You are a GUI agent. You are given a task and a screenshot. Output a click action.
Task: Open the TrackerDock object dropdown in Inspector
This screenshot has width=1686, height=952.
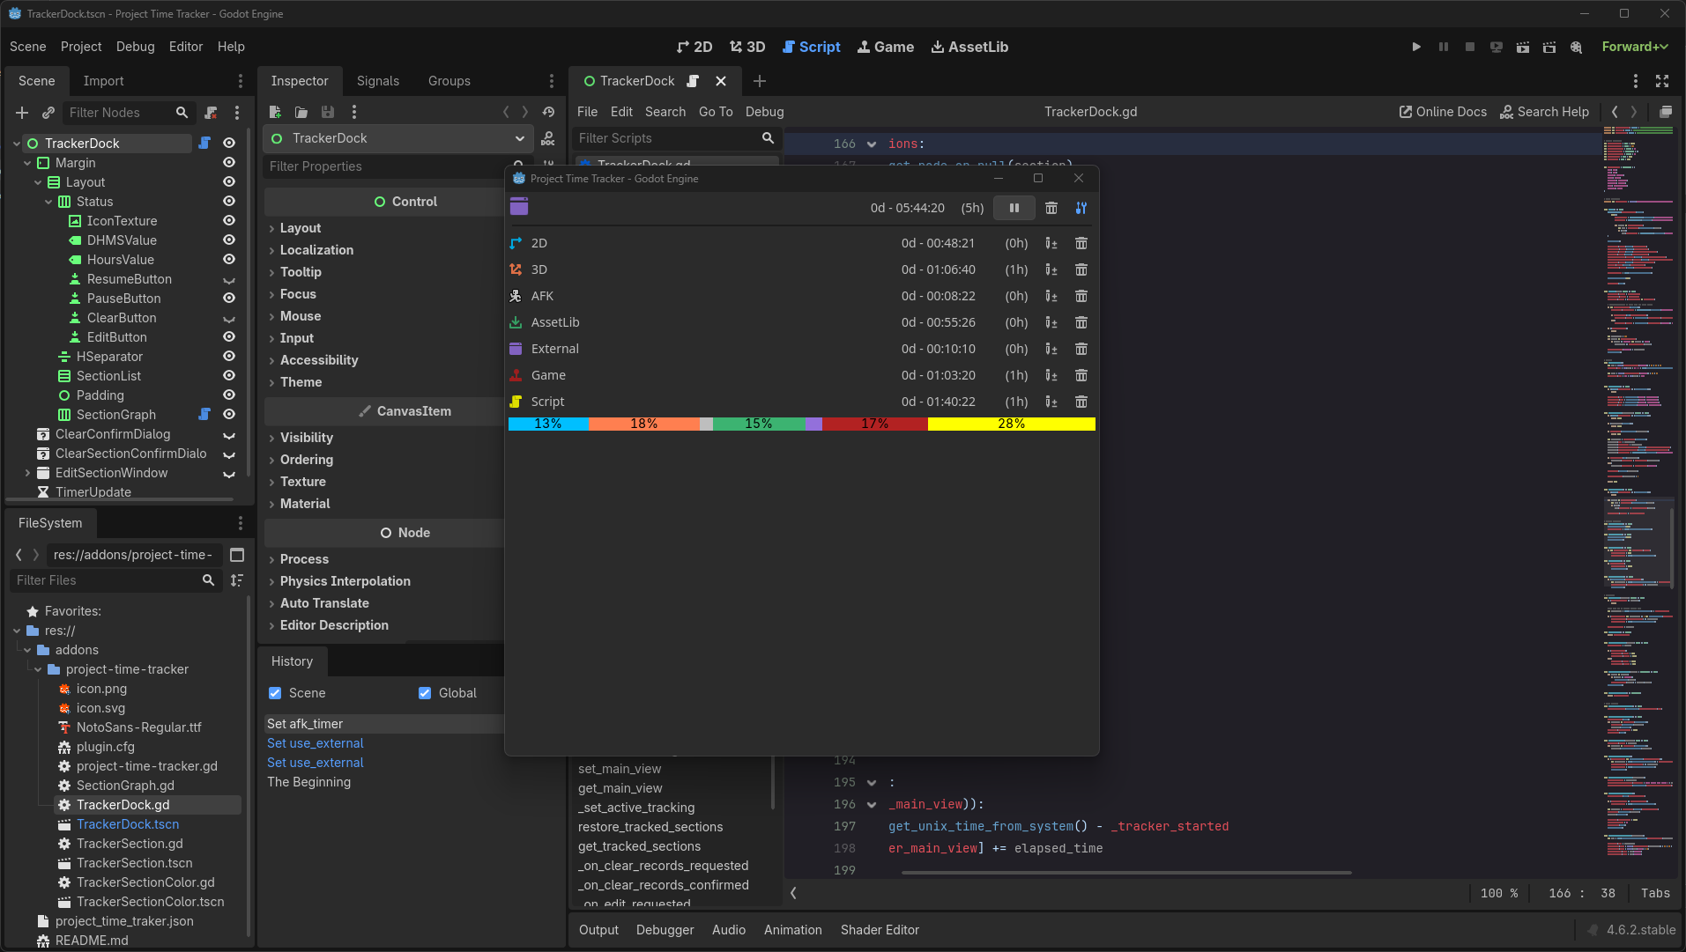tap(398, 138)
